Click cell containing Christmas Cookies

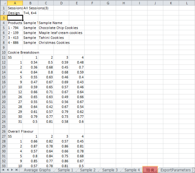[54, 43]
